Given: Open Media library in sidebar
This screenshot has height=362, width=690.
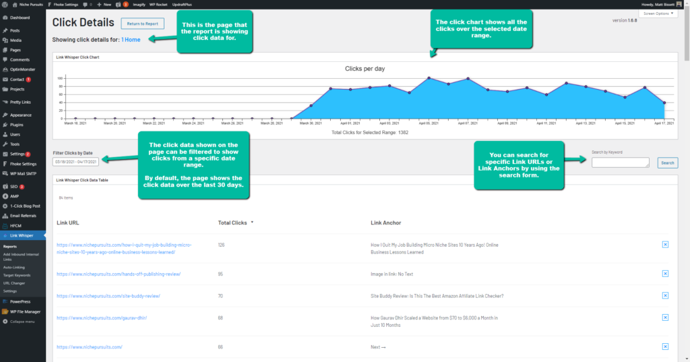Looking at the screenshot, I should (x=15, y=40).
